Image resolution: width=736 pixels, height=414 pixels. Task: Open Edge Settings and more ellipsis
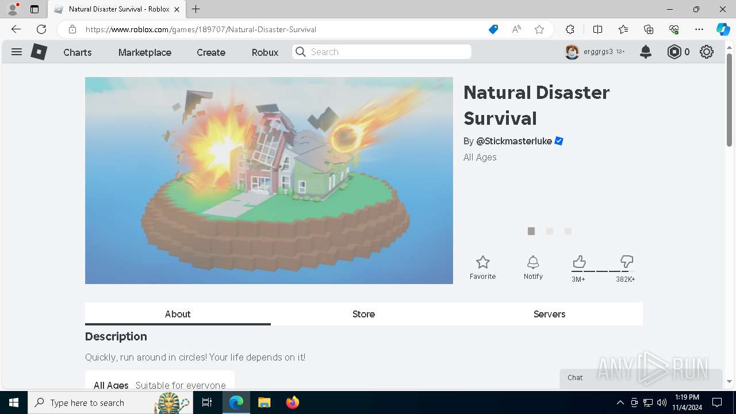click(x=699, y=29)
